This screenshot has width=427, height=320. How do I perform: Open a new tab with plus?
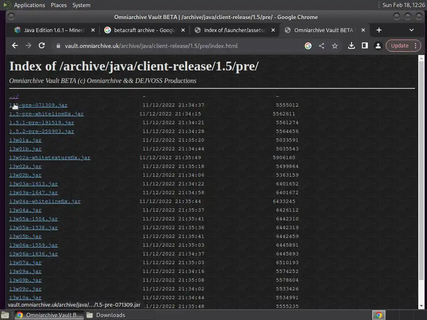(379, 30)
